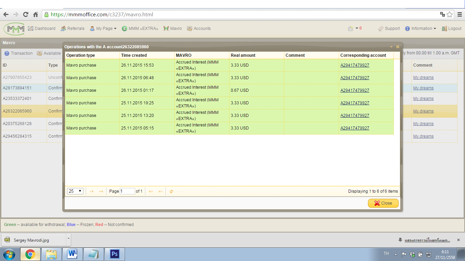The width and height of the screenshot is (465, 261).
Task: Click the next page pager icon
Action: click(151, 191)
